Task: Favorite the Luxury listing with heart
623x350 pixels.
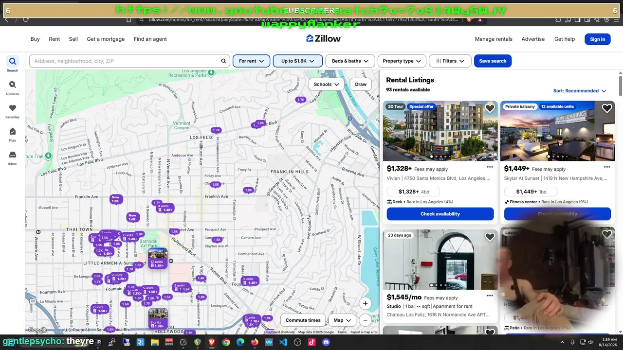Action: pos(607,235)
